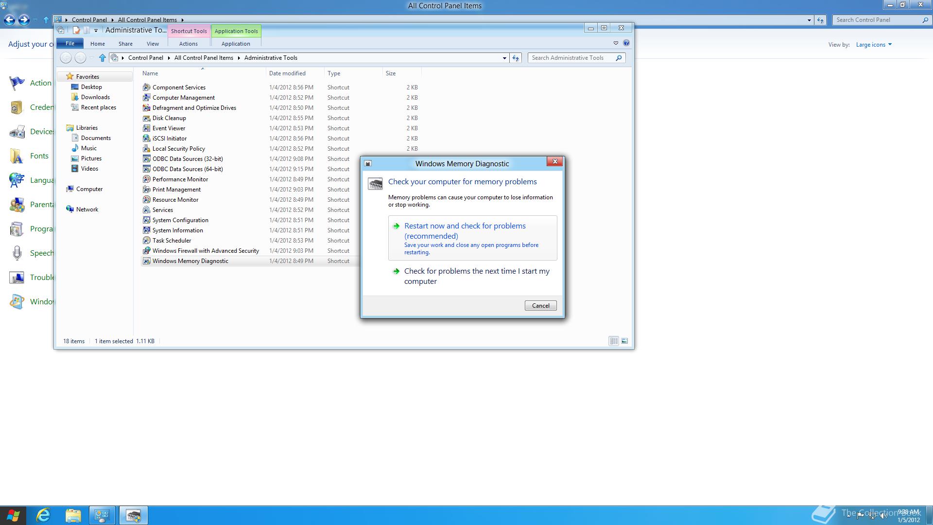Image resolution: width=933 pixels, height=525 pixels.
Task: Switch to Home ribbon tab
Action: (x=98, y=44)
